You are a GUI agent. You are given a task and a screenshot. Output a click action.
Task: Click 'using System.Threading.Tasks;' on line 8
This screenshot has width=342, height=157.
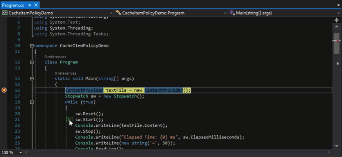point(71,34)
